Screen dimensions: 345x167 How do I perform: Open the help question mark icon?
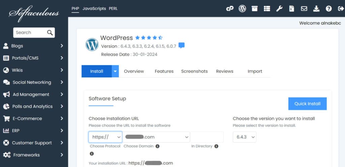[329, 9]
